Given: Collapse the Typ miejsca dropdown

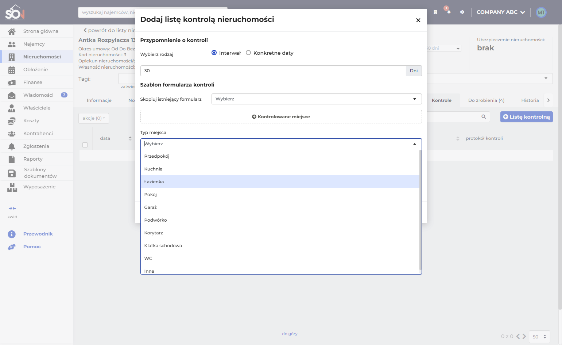Looking at the screenshot, I should click(415, 144).
